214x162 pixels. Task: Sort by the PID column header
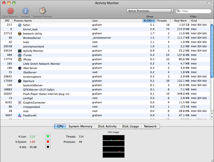[x=7, y=21]
